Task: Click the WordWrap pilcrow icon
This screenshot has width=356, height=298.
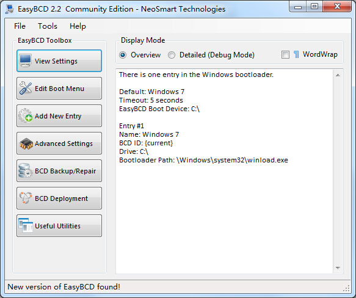Action: [x=296, y=54]
